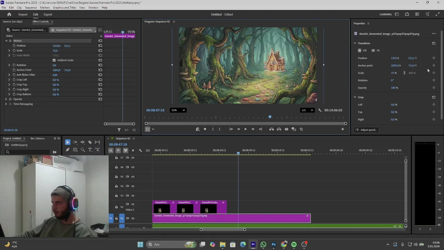Image resolution: width=444 pixels, height=250 pixels.
Task: Open the Workspaces panel icon
Action: (x=397, y=14)
